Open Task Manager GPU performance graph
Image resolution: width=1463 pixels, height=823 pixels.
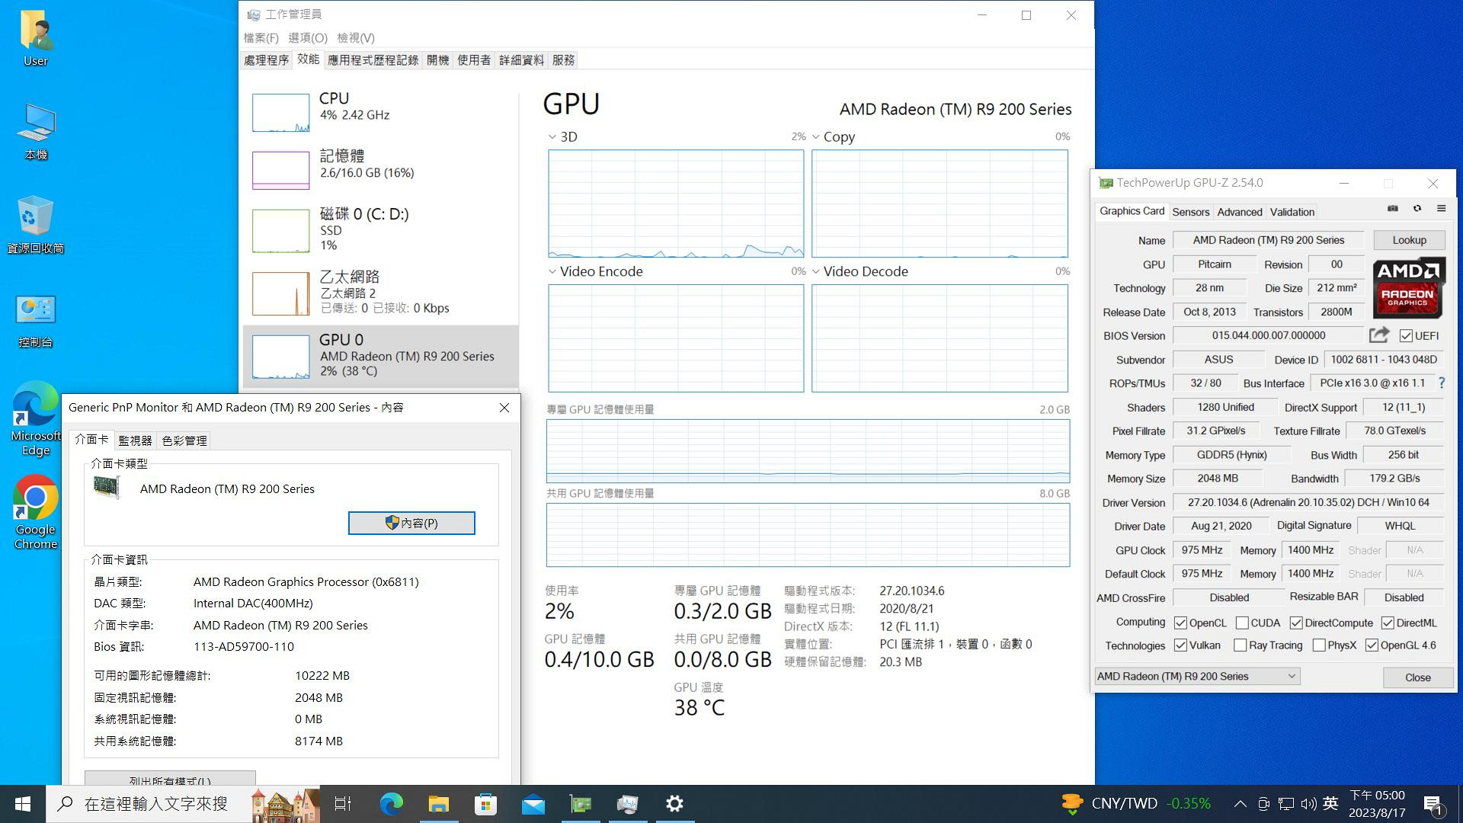675,203
